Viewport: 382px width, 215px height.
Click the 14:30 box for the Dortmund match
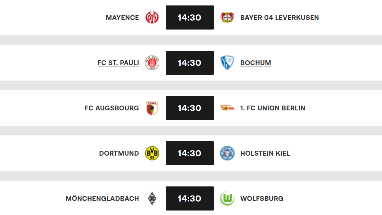point(190,153)
